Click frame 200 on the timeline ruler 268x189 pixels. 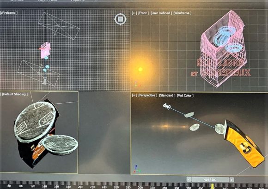(80, 187)
